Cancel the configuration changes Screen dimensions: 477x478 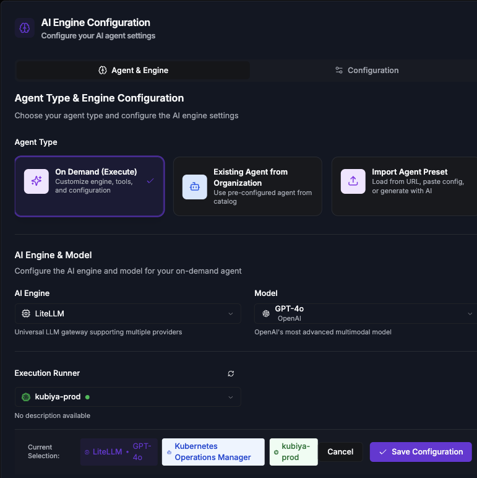click(x=340, y=452)
